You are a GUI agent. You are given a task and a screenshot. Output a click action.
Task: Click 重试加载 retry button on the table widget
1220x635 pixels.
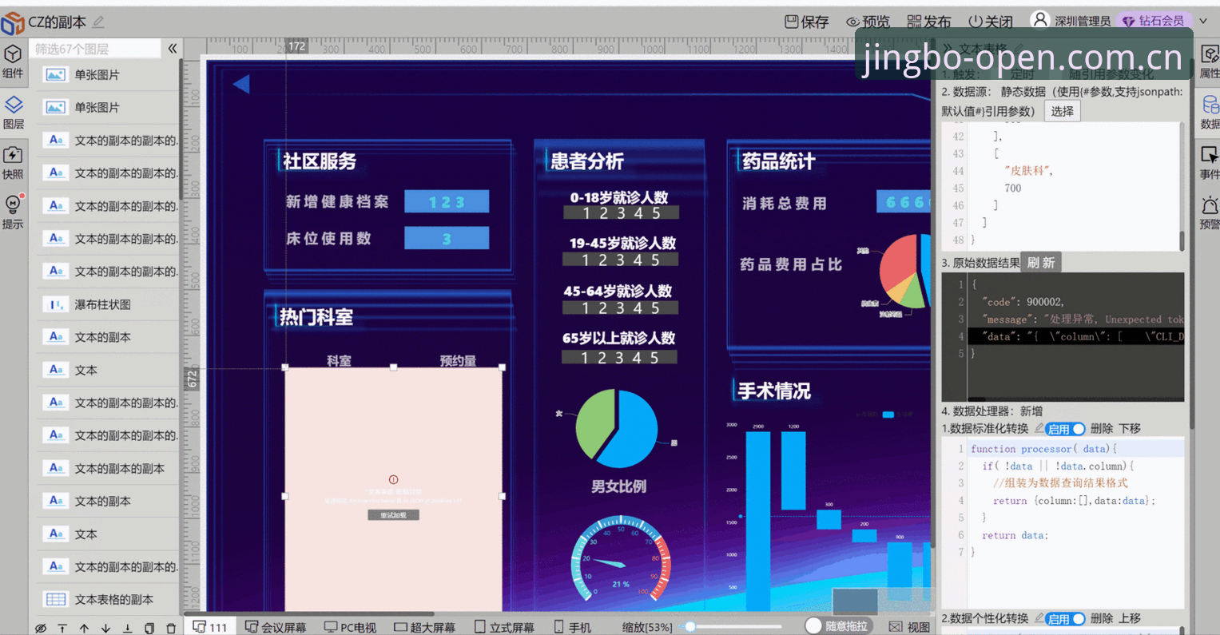pos(393,515)
